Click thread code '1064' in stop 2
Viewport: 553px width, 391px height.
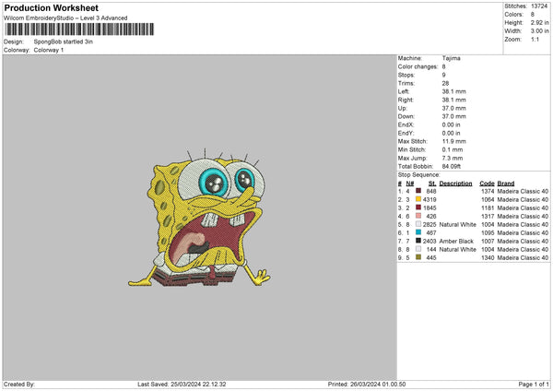(x=488, y=199)
